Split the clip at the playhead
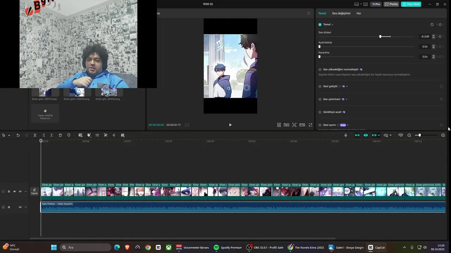The height and width of the screenshot is (253, 451). point(35,135)
